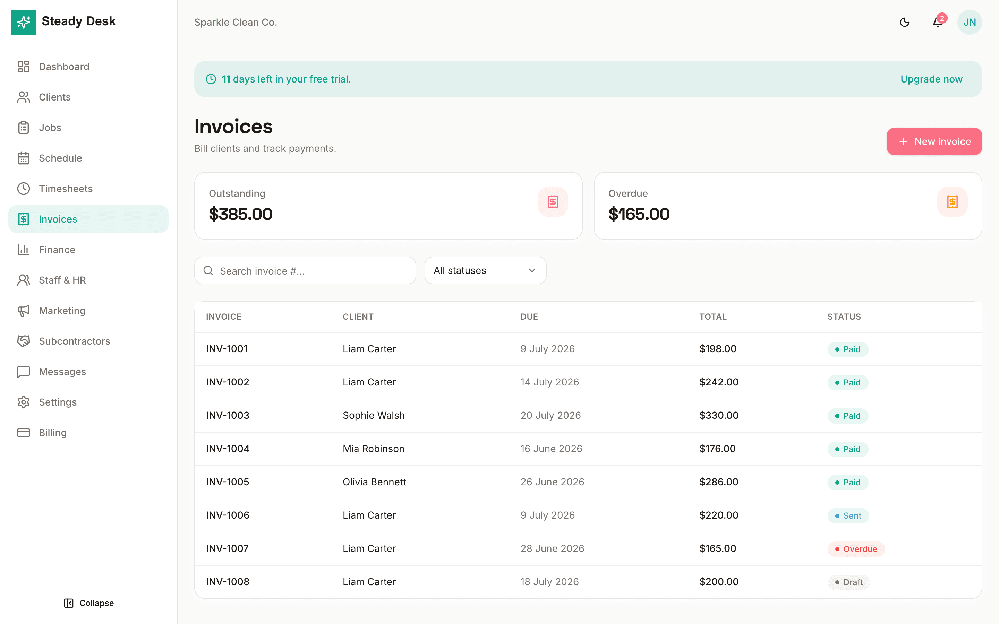Open Dashboard via its grid icon

[x=24, y=67]
